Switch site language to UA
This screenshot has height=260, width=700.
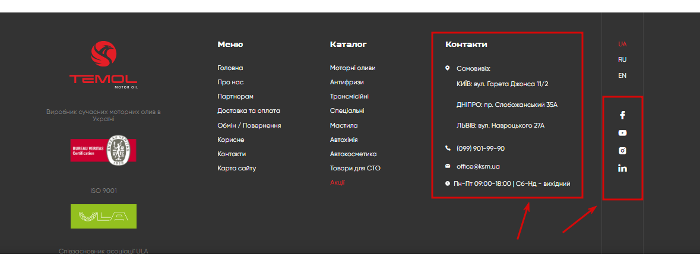coord(622,44)
